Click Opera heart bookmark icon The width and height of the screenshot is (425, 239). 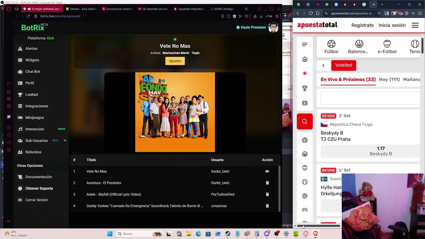pos(246,16)
